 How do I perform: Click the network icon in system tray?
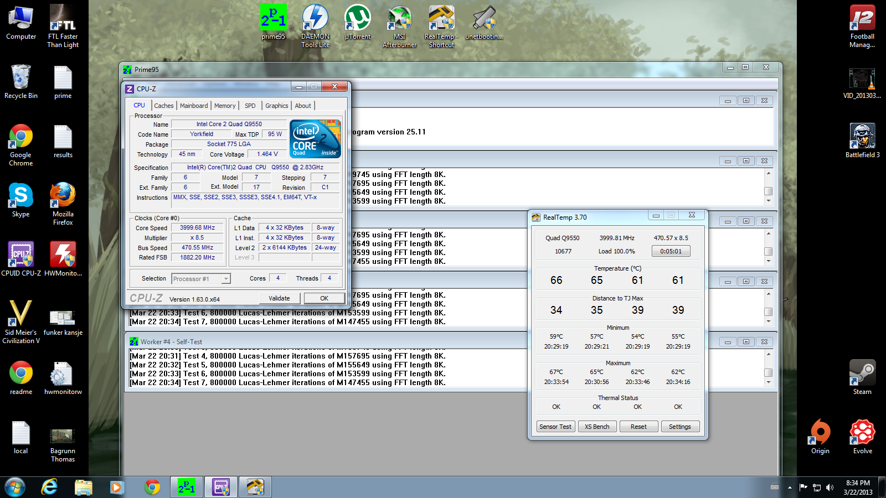tap(817, 487)
